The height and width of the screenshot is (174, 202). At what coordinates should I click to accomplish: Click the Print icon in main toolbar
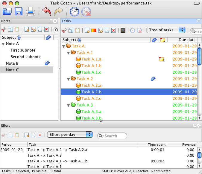(x=31, y=12)
